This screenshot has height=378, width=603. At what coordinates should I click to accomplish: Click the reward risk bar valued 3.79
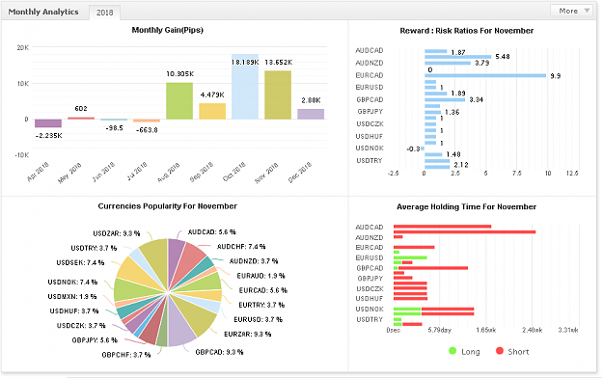tap(448, 63)
